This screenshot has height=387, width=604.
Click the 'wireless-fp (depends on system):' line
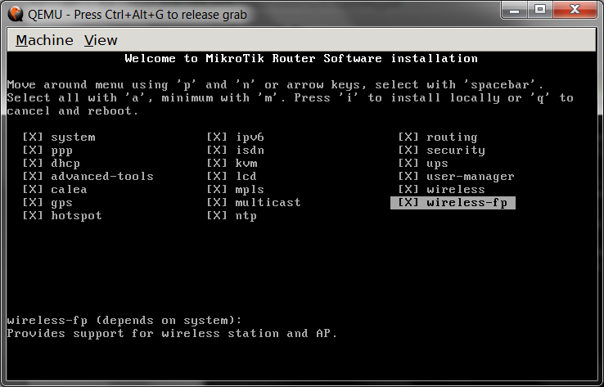tap(124, 321)
